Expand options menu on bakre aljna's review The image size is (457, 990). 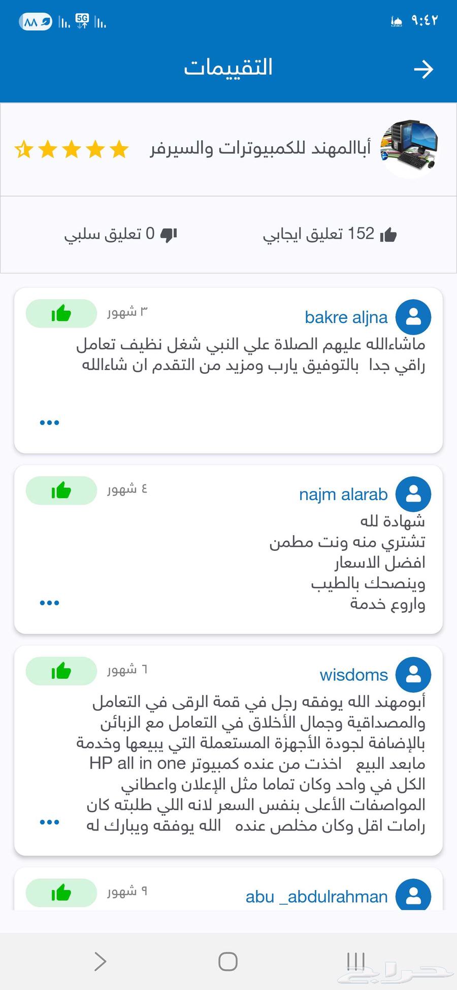tap(49, 422)
